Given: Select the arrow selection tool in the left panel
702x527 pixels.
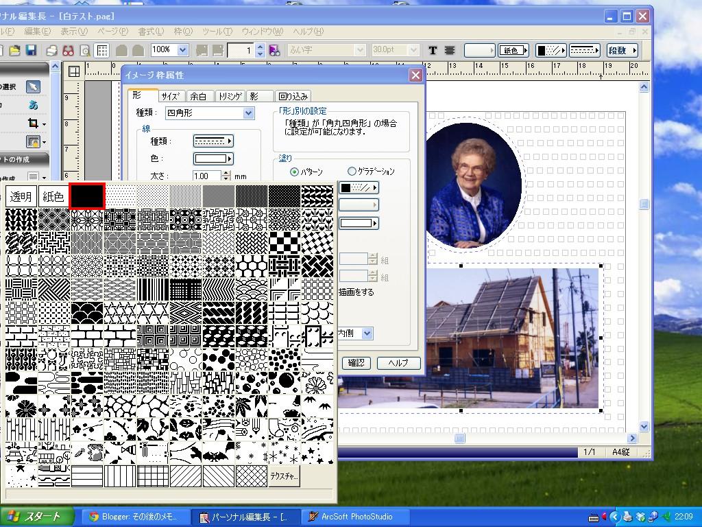Looking at the screenshot, I should coord(33,86).
